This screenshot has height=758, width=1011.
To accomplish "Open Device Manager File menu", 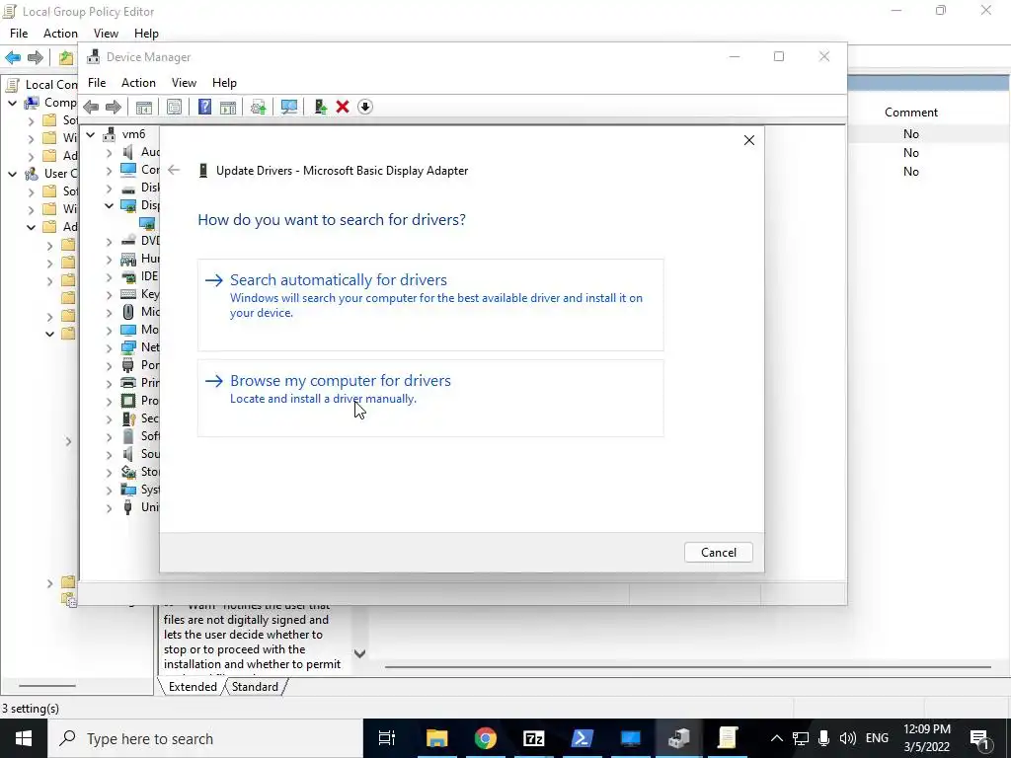I will tap(97, 83).
